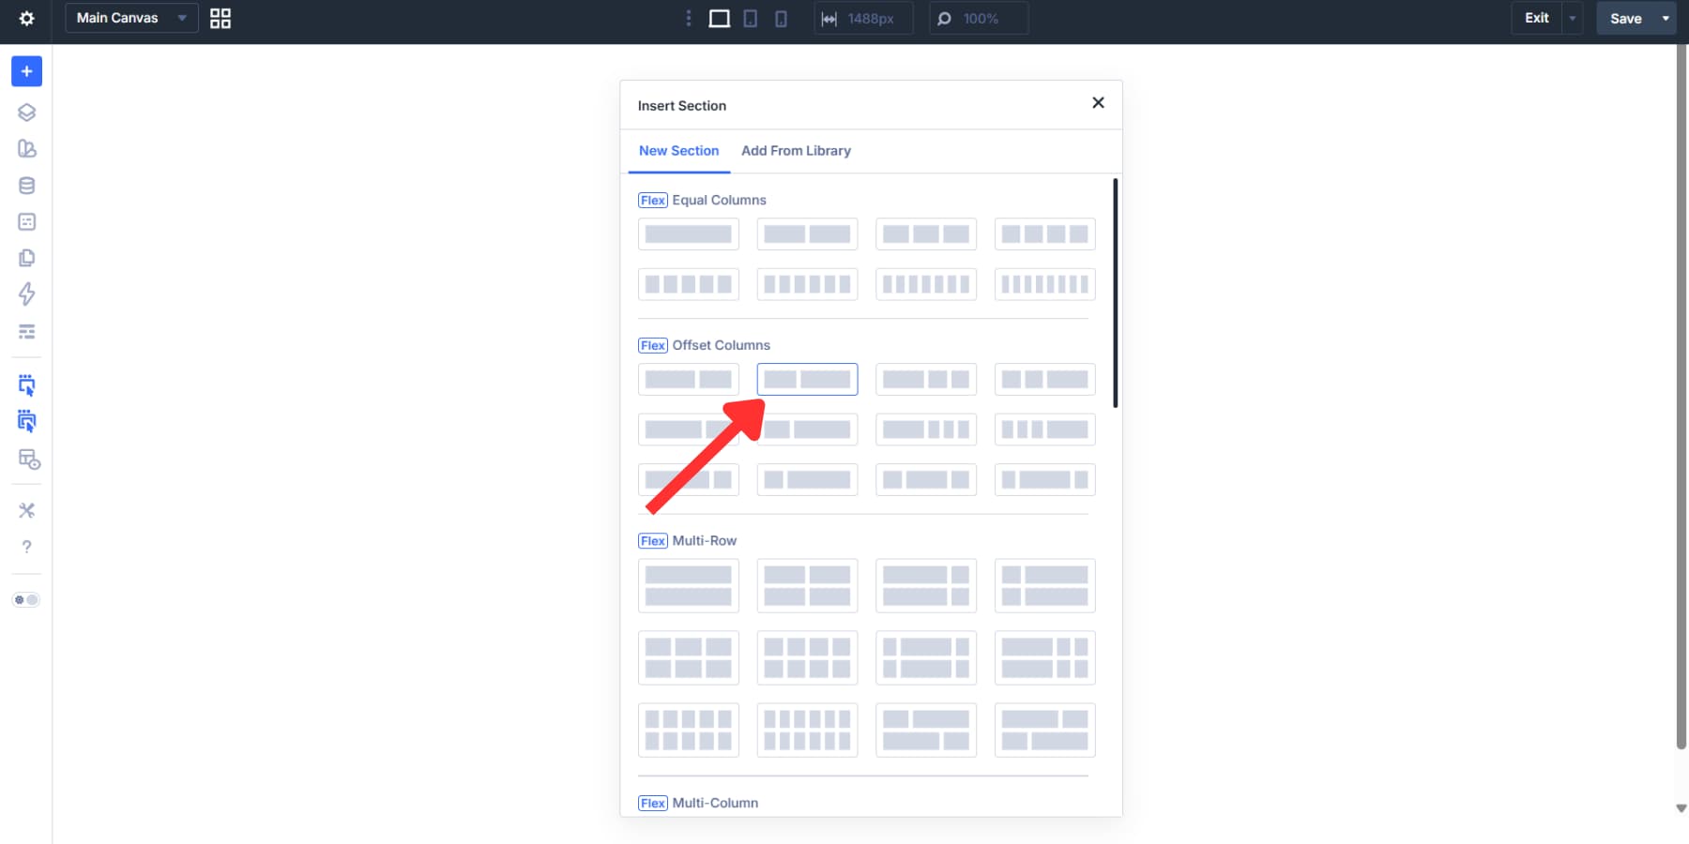The width and height of the screenshot is (1689, 844).
Task: Expand the Save button dropdown arrow
Action: (x=1666, y=18)
